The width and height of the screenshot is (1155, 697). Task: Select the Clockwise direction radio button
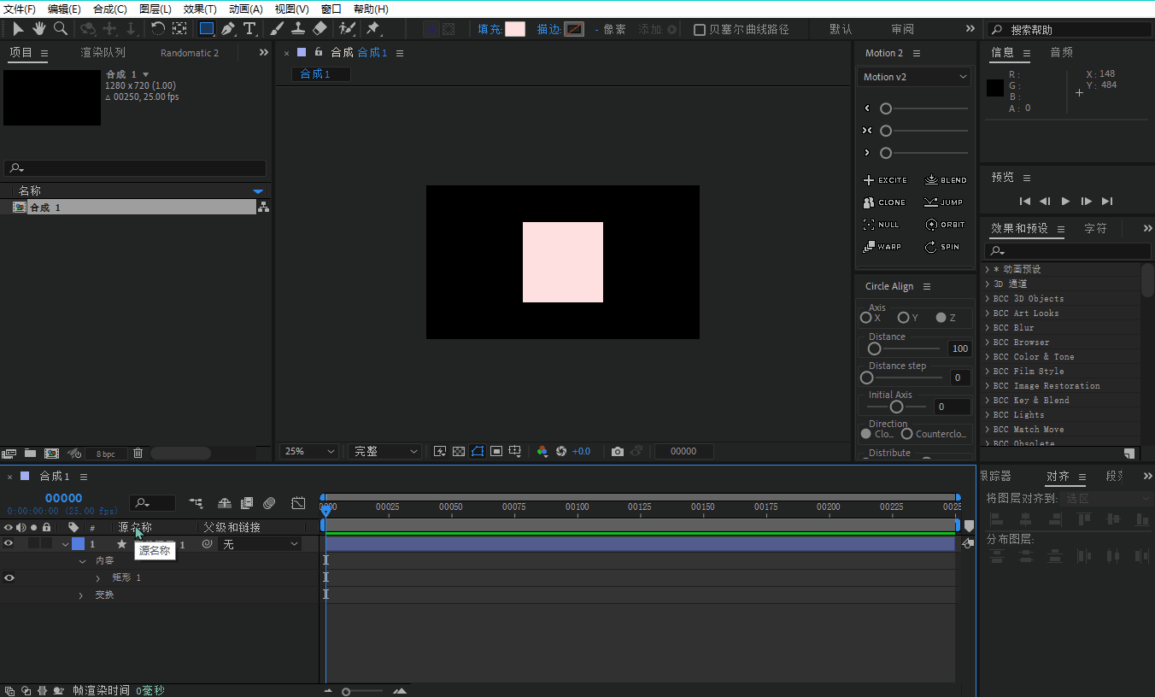pyautogui.click(x=866, y=434)
